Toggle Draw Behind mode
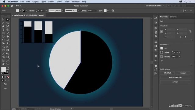This screenshot has width=195, height=110. [5, 80]
